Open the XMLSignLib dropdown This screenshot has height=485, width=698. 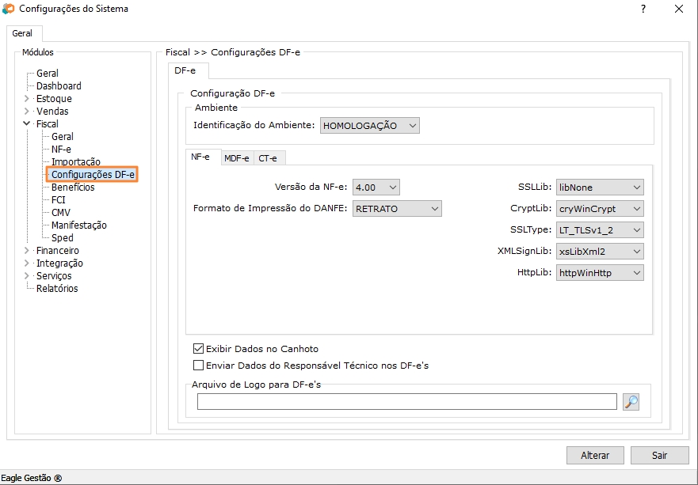[600, 251]
